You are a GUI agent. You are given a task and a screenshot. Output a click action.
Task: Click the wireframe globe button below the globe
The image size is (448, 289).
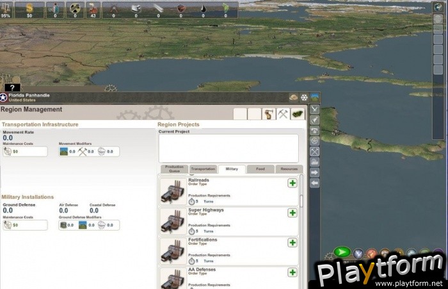(438, 19)
